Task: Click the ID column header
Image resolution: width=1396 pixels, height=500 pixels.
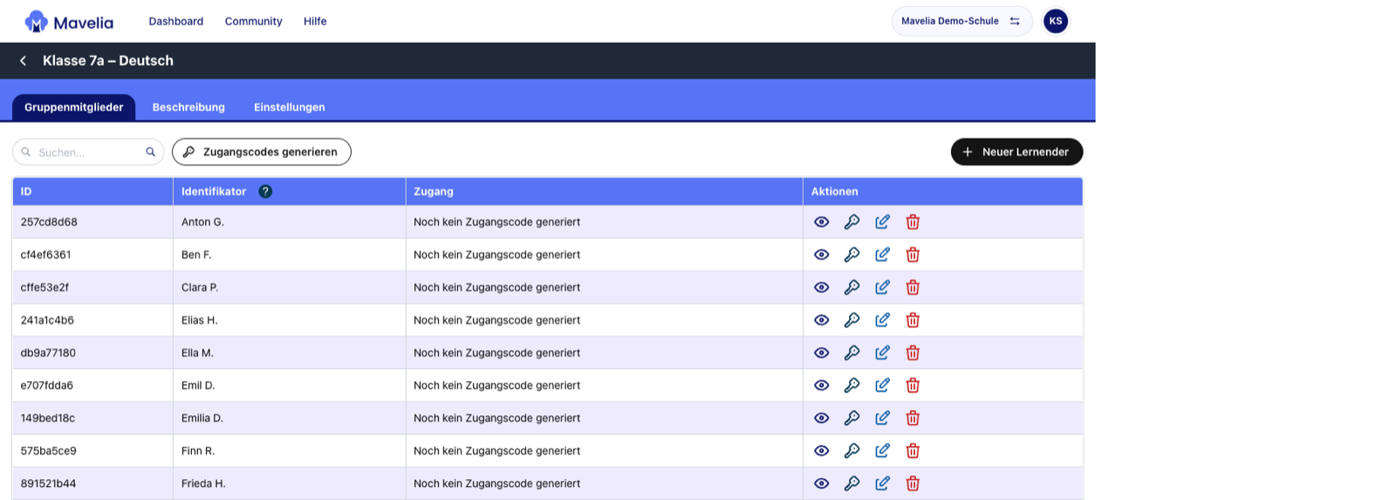Action: click(92, 191)
